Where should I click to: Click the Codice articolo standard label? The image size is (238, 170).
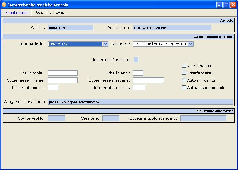click(153, 118)
